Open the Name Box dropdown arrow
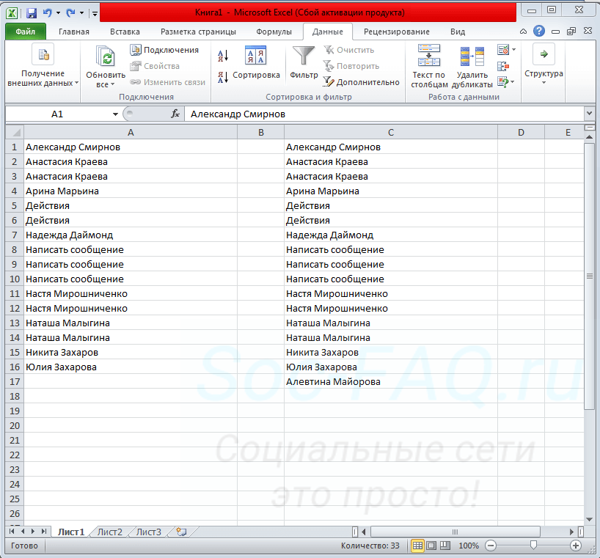This screenshot has height=558, width=600. (x=115, y=114)
